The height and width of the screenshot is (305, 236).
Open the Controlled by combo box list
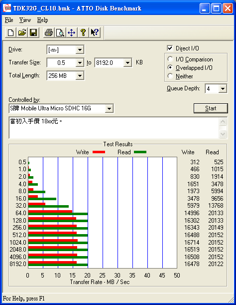(x=109, y=108)
